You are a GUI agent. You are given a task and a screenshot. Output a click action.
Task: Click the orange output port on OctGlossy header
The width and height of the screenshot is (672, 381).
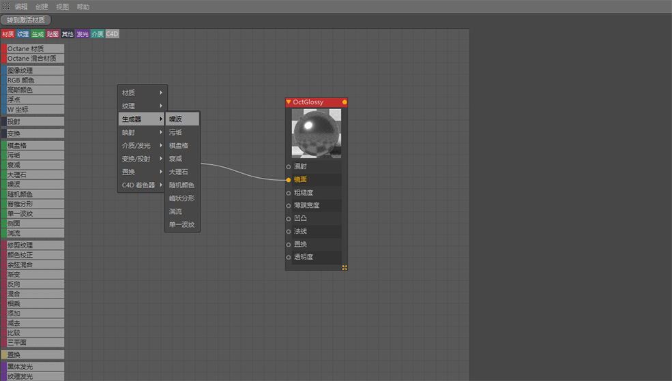345,102
